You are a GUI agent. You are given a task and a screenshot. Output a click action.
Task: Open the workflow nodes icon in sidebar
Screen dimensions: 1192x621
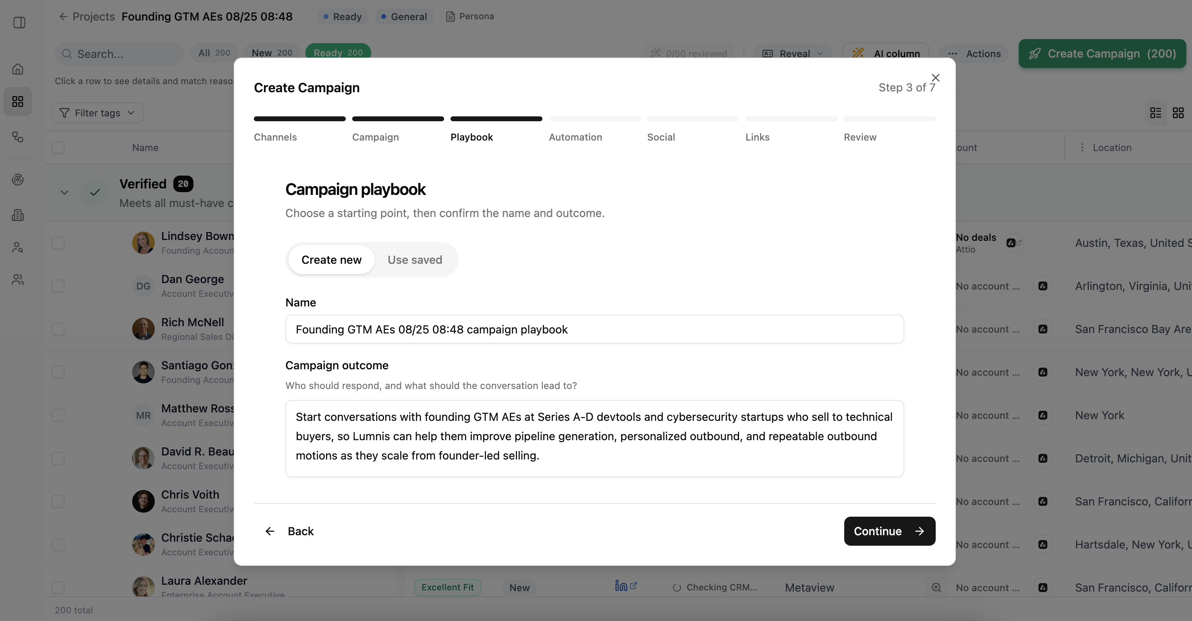18,137
